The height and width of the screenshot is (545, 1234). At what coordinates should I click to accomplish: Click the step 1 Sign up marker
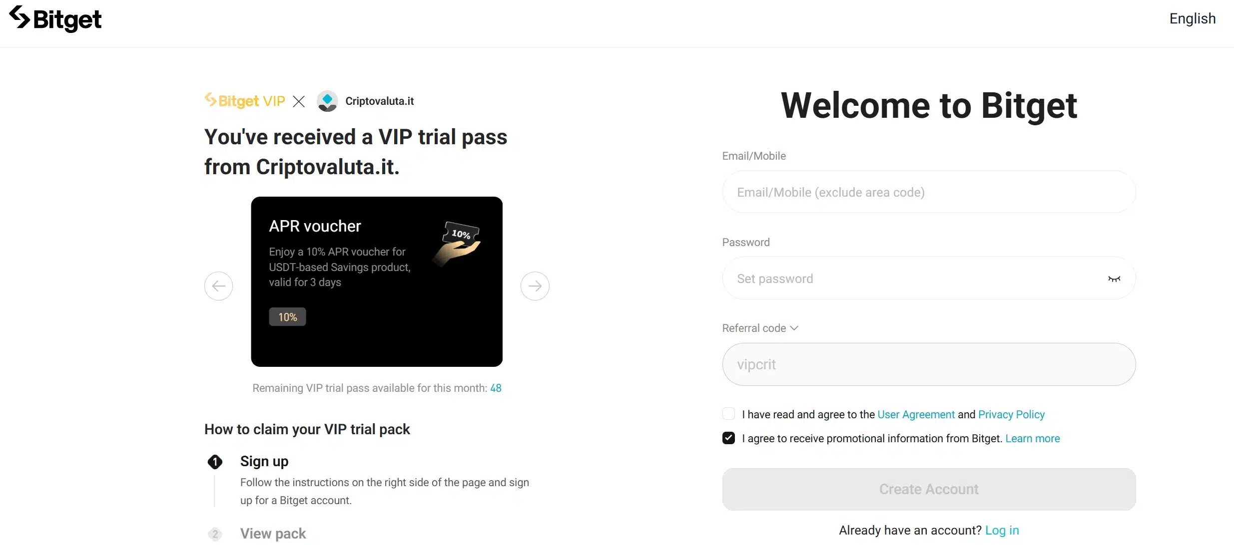tap(215, 462)
